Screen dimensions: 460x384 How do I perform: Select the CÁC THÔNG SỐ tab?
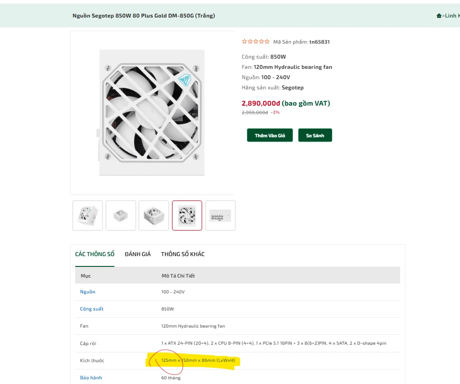[x=95, y=254]
